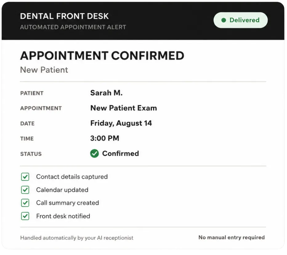Image resolution: width=287 pixels, height=255 pixels.
Task: Click the green dot in Delivered badge
Action: coord(224,20)
